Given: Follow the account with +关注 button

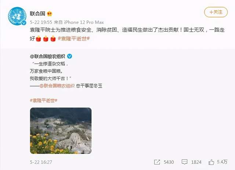Looking at the screenshot, I should point(216,12).
